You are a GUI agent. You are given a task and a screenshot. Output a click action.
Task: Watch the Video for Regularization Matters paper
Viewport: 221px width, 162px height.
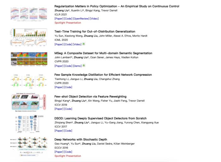[x=94, y=19]
